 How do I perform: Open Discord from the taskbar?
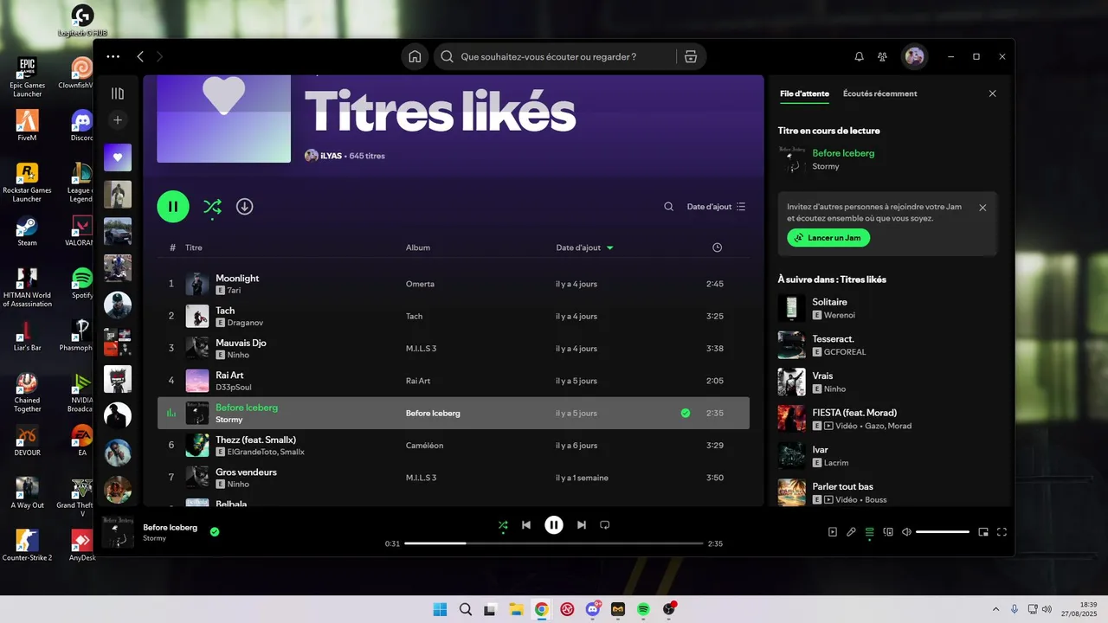point(593,609)
